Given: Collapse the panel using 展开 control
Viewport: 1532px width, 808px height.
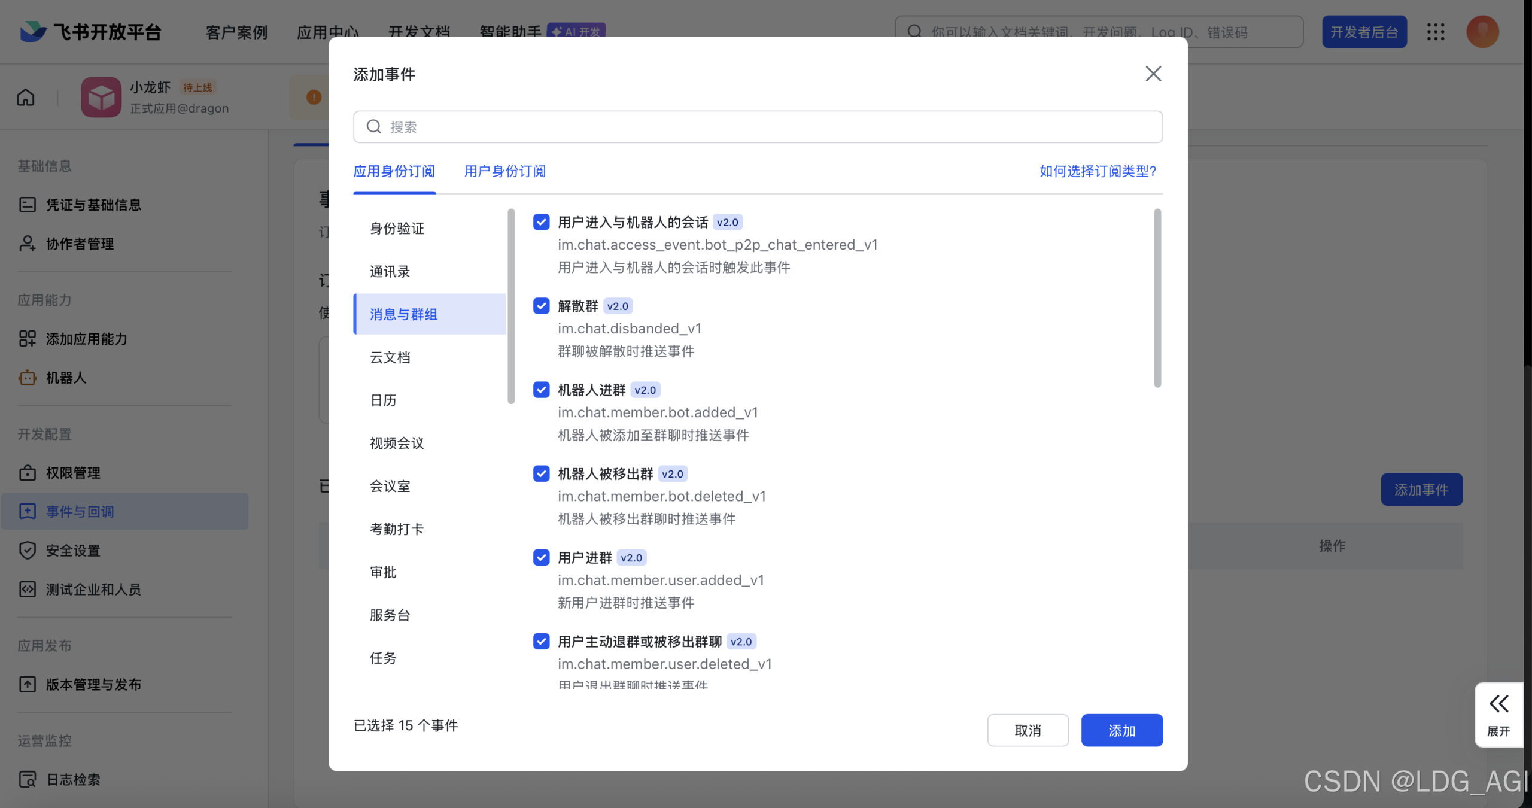Looking at the screenshot, I should click(x=1498, y=714).
